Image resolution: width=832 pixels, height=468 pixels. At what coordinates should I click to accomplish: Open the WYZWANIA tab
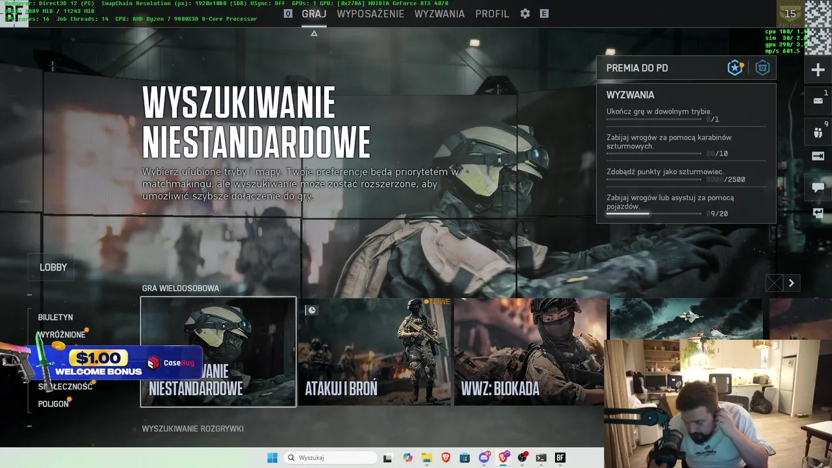(x=439, y=14)
